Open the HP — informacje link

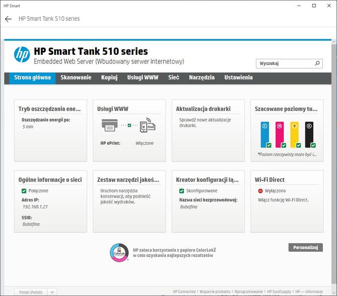[309, 291]
